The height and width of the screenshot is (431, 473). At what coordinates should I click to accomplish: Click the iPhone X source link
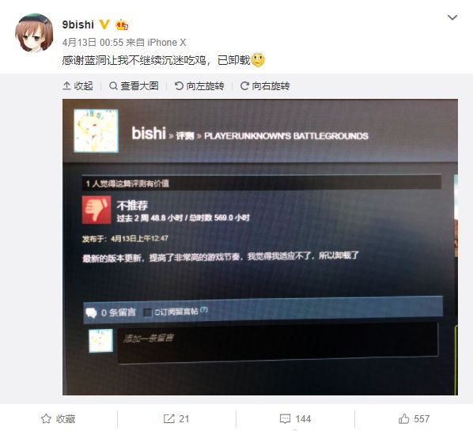click(166, 43)
